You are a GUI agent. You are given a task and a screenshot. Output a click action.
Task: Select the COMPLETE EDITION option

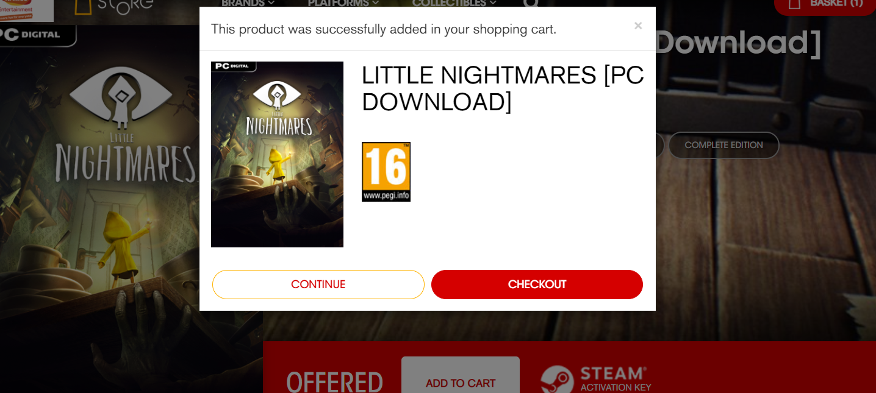coord(723,145)
